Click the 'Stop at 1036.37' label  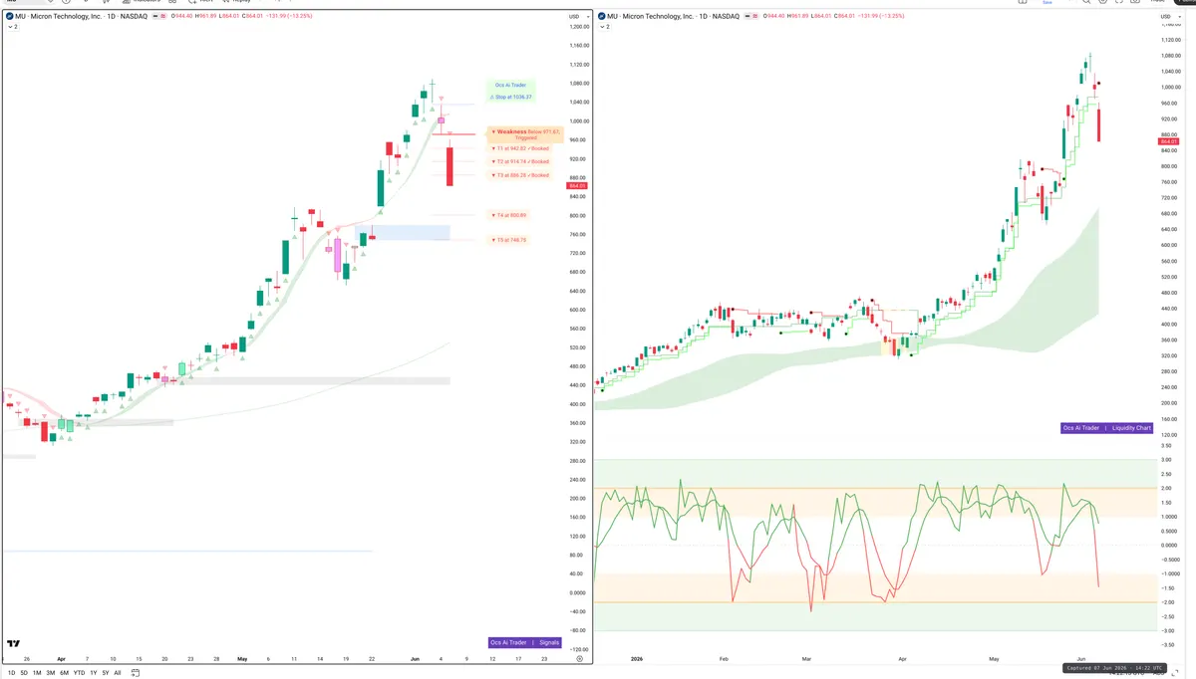point(511,98)
